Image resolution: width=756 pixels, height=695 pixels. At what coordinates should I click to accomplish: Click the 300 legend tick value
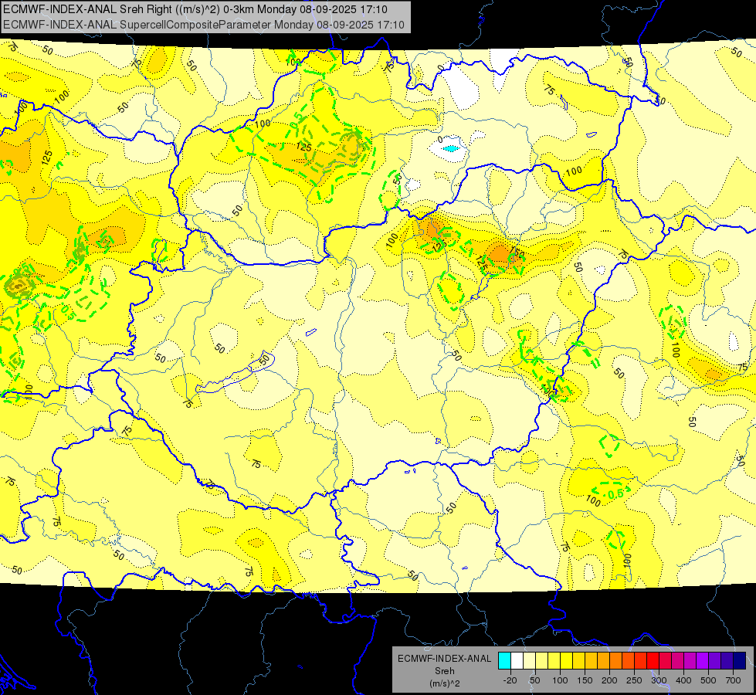click(x=659, y=680)
